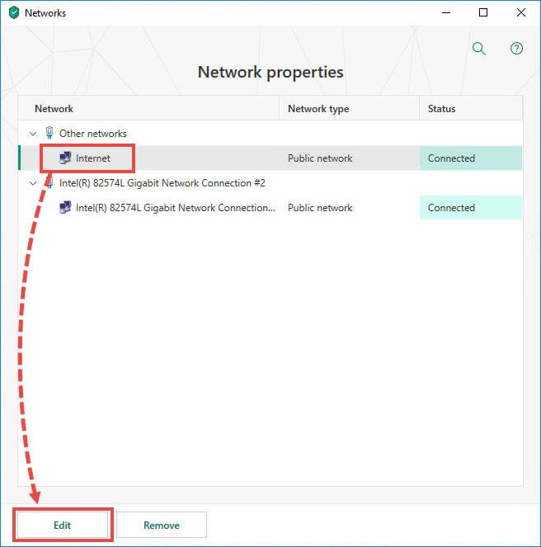Click the adapter icon beside Other networks
The image size is (541, 547).
click(49, 133)
